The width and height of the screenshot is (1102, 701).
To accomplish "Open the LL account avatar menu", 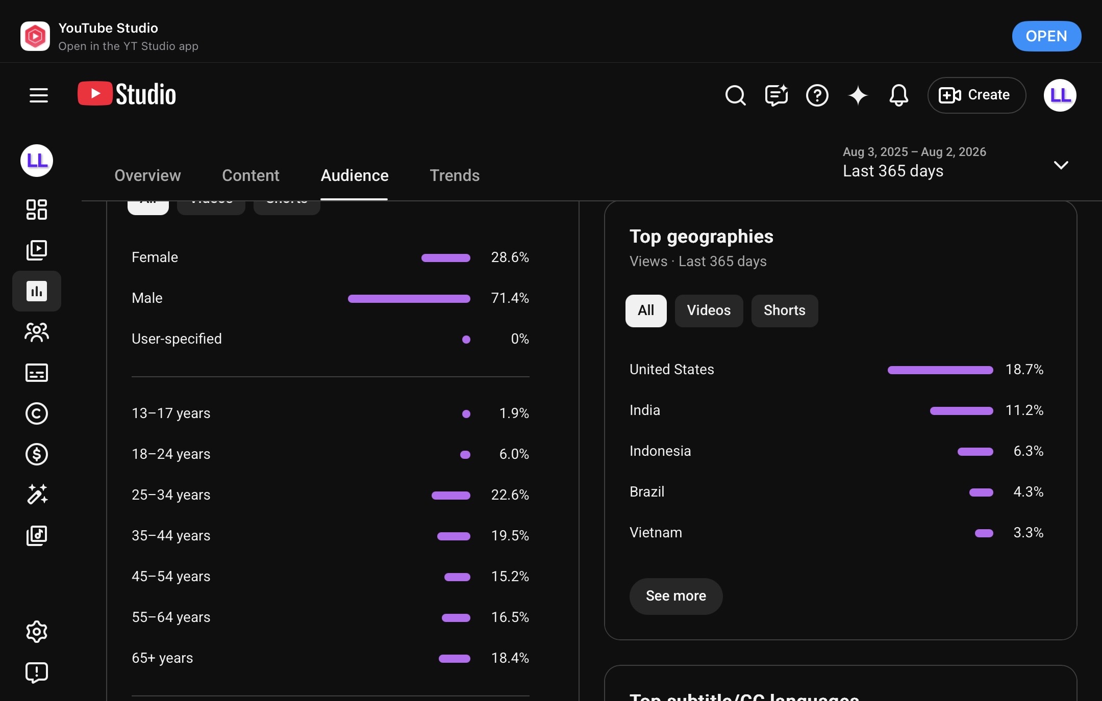I will click(x=1060, y=95).
